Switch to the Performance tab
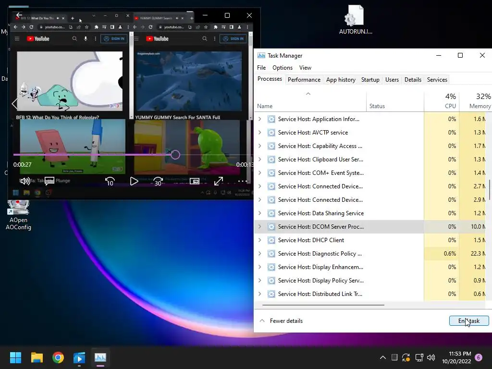Screen dimensions: 492x369 (304, 80)
